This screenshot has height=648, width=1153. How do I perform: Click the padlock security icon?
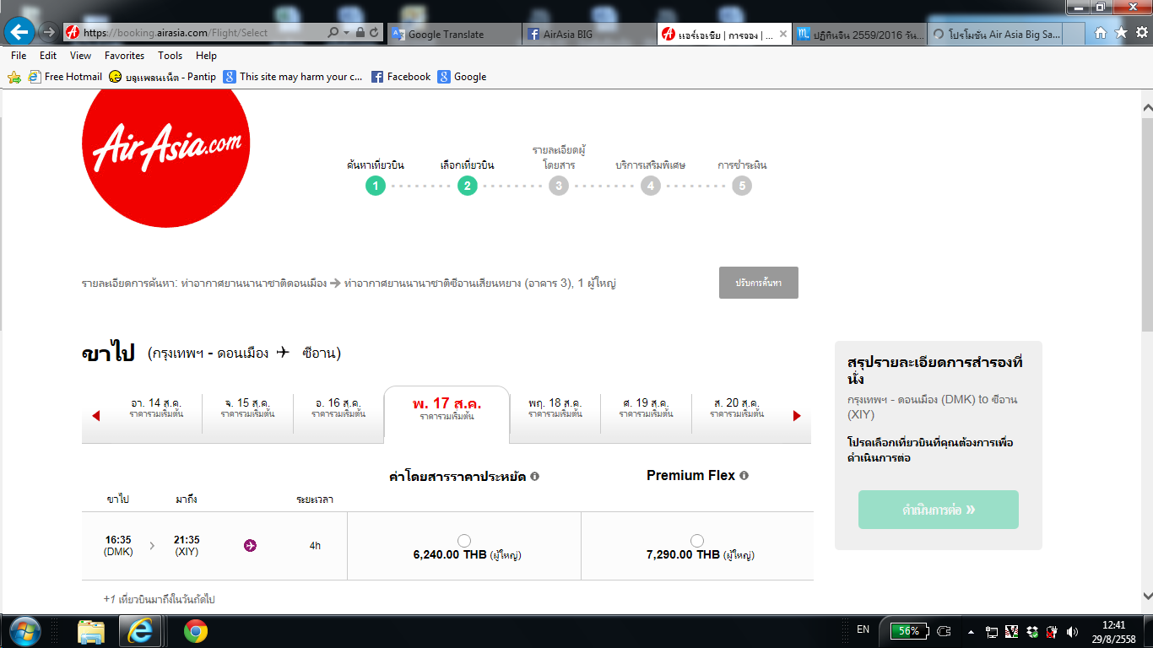(x=360, y=33)
